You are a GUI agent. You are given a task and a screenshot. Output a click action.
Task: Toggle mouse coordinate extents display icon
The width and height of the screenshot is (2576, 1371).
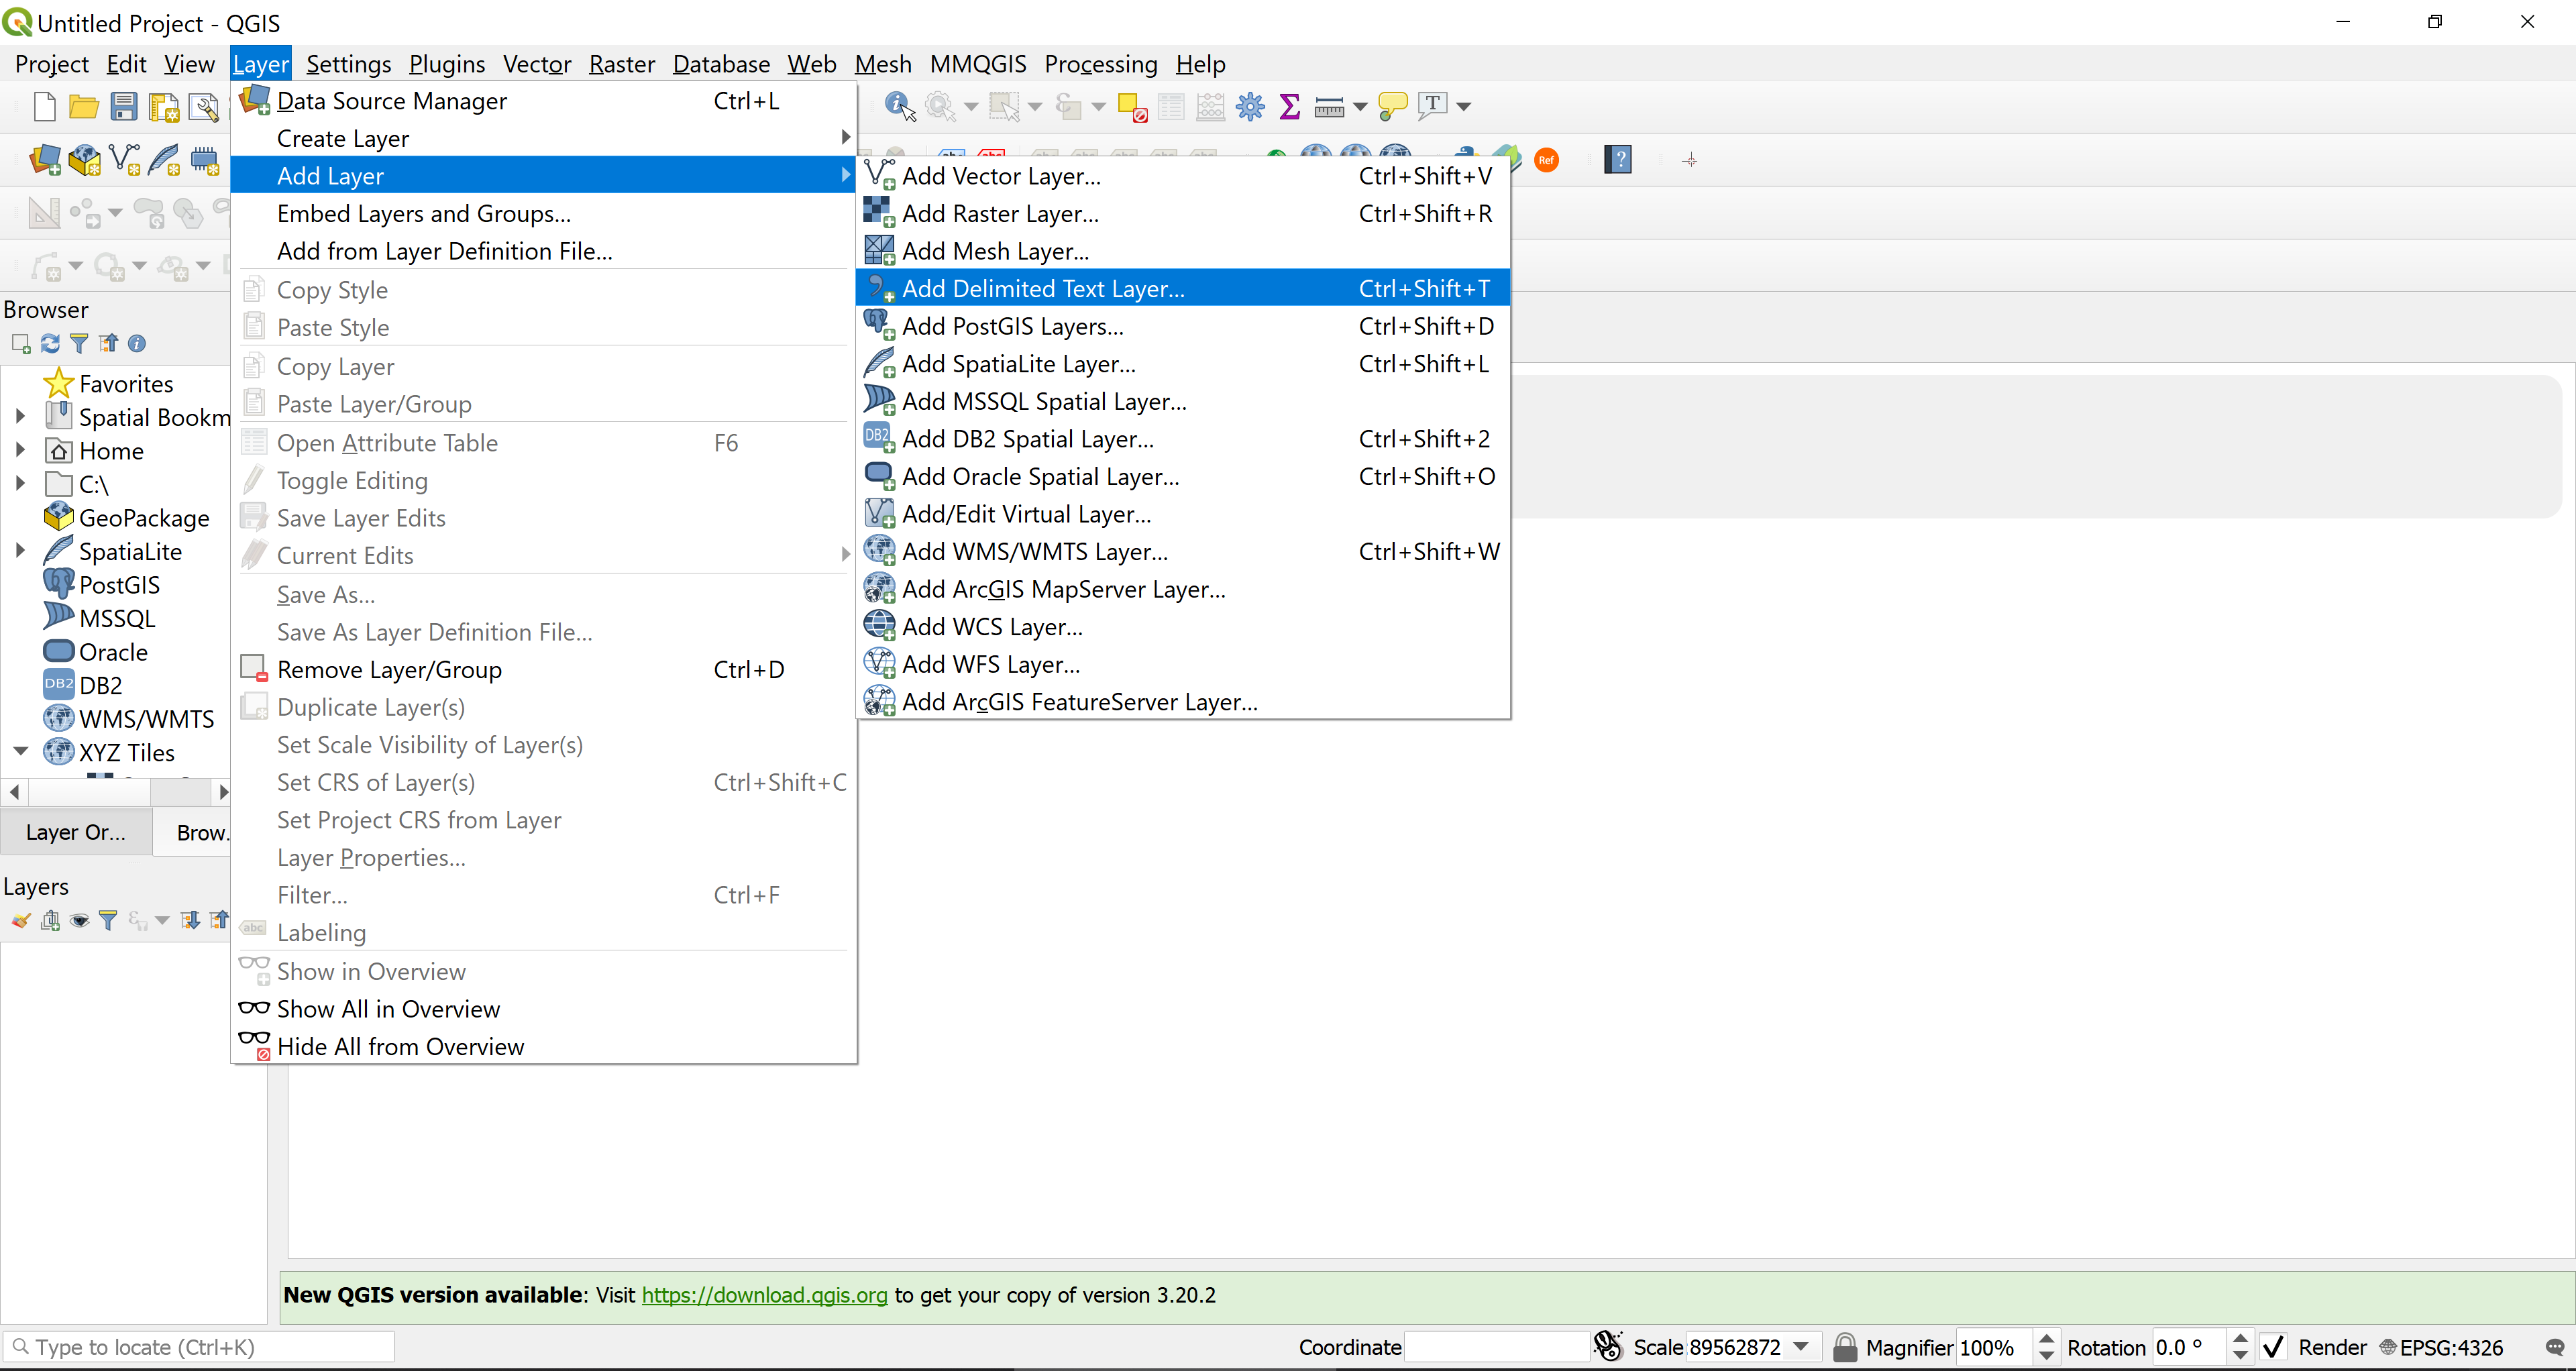pyautogui.click(x=1608, y=1347)
